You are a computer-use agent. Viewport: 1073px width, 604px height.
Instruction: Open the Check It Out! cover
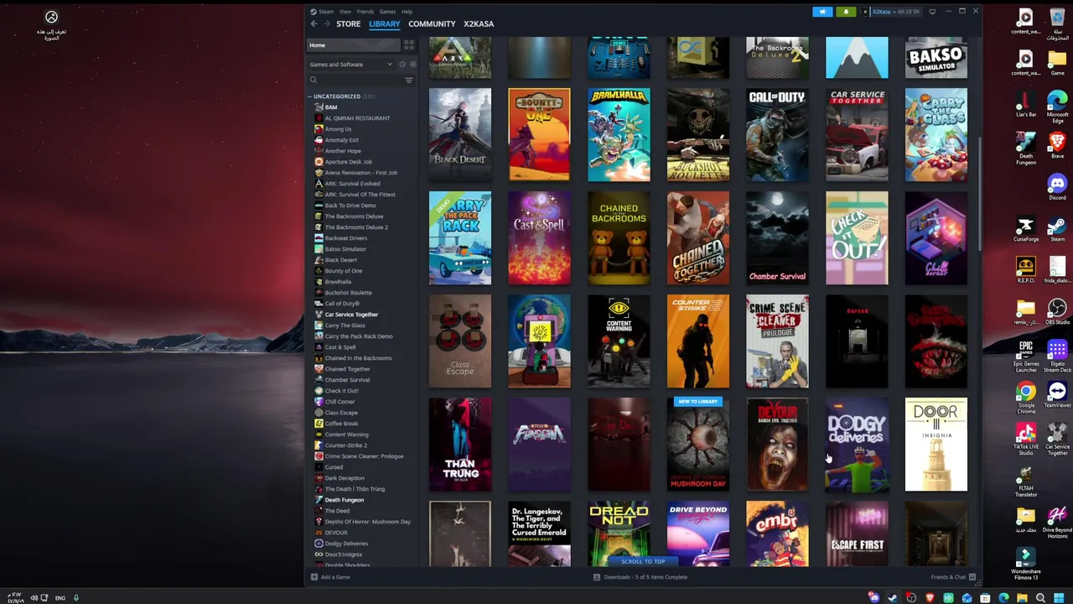857,238
